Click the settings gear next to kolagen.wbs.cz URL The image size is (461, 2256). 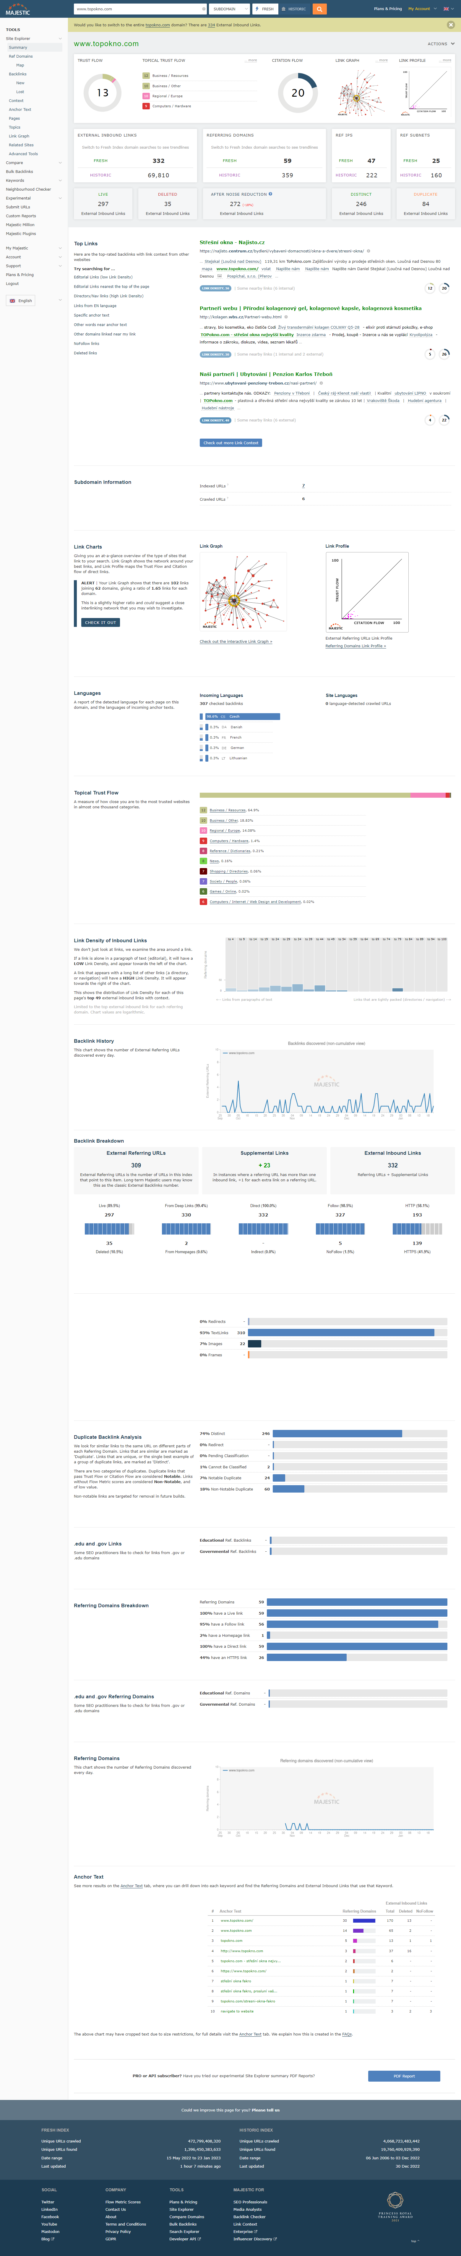[x=287, y=317]
